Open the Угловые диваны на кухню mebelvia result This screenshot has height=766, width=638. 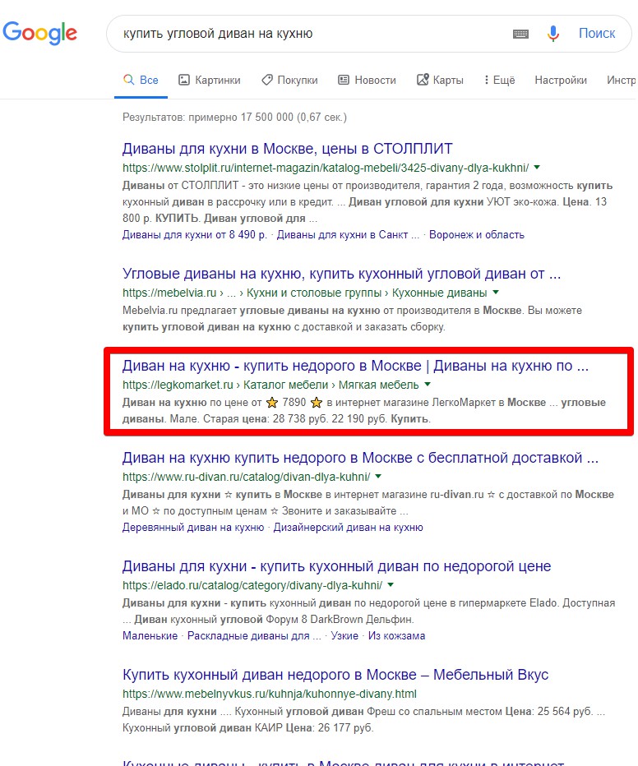(x=341, y=274)
